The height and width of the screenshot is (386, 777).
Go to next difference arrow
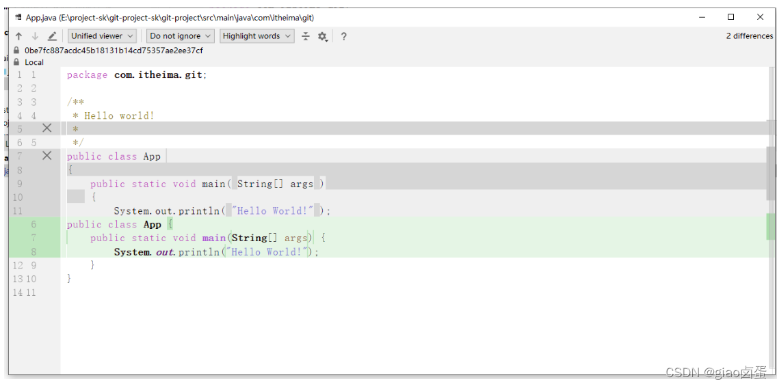click(35, 36)
